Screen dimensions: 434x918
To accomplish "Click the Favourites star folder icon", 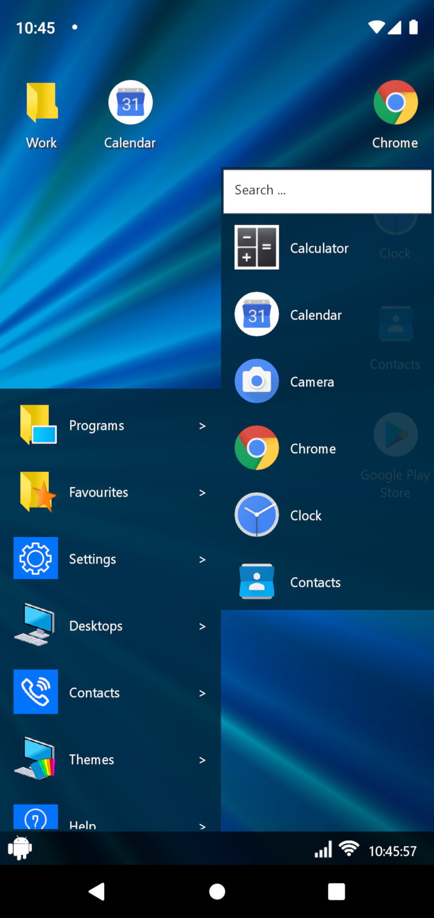I will pyautogui.click(x=37, y=492).
